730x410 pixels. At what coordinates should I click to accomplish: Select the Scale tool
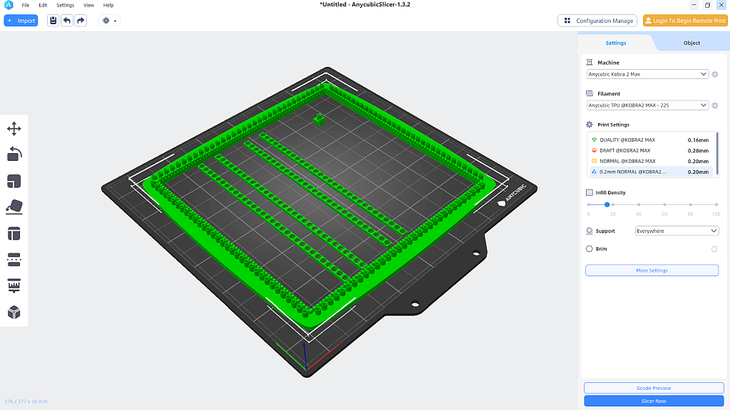pos(14,182)
